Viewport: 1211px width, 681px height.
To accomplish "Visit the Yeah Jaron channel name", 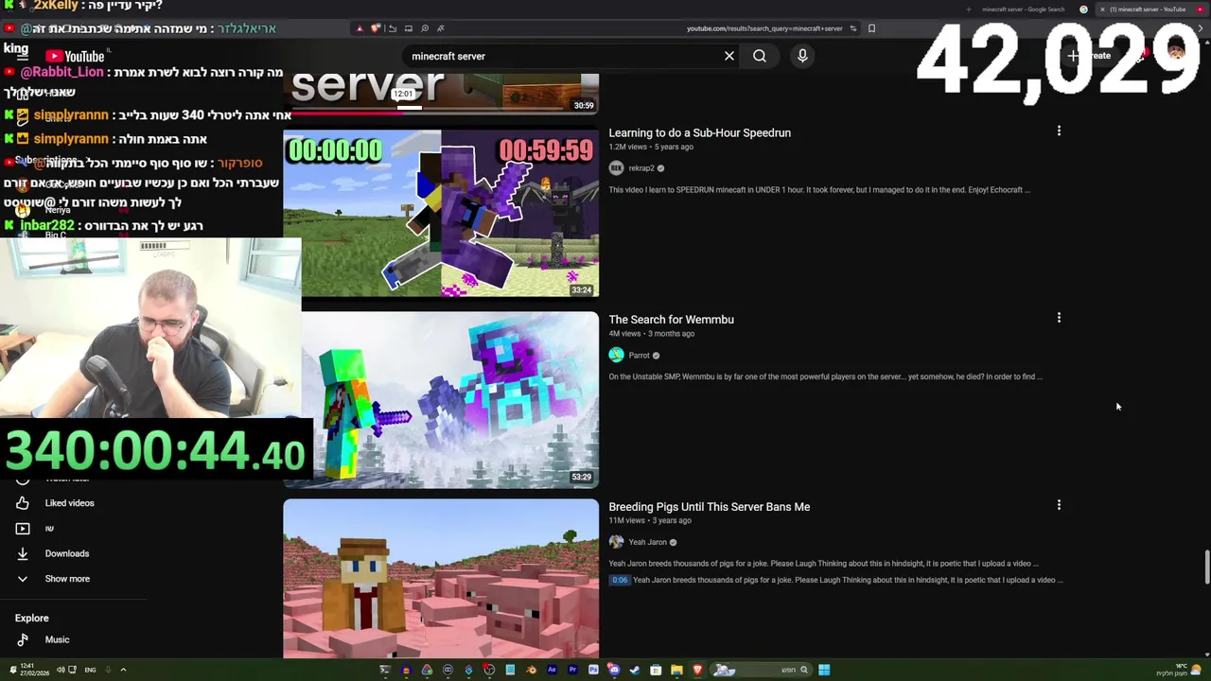I will coord(648,543).
